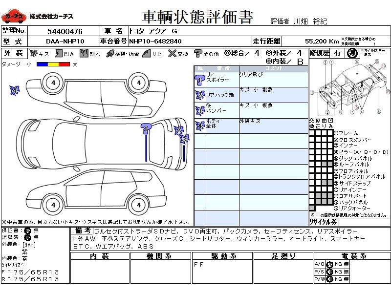Click the mileage value 55,200 Km

(322, 42)
